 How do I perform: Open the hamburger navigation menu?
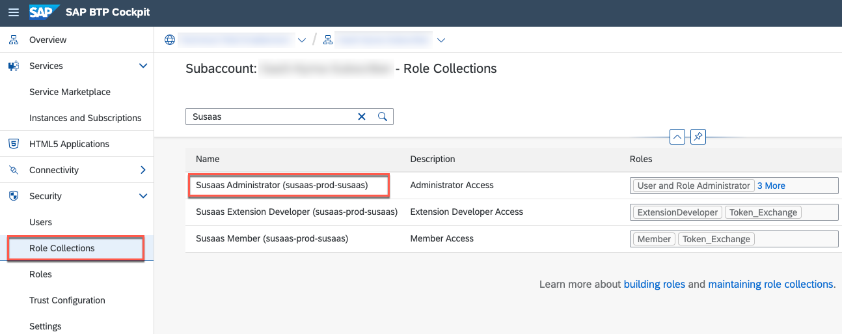pos(14,13)
